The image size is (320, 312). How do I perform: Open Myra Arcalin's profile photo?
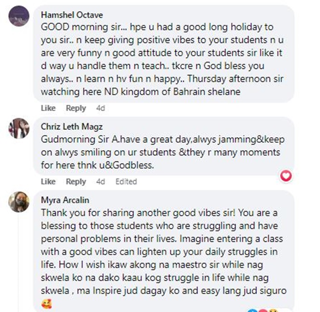[19, 202]
